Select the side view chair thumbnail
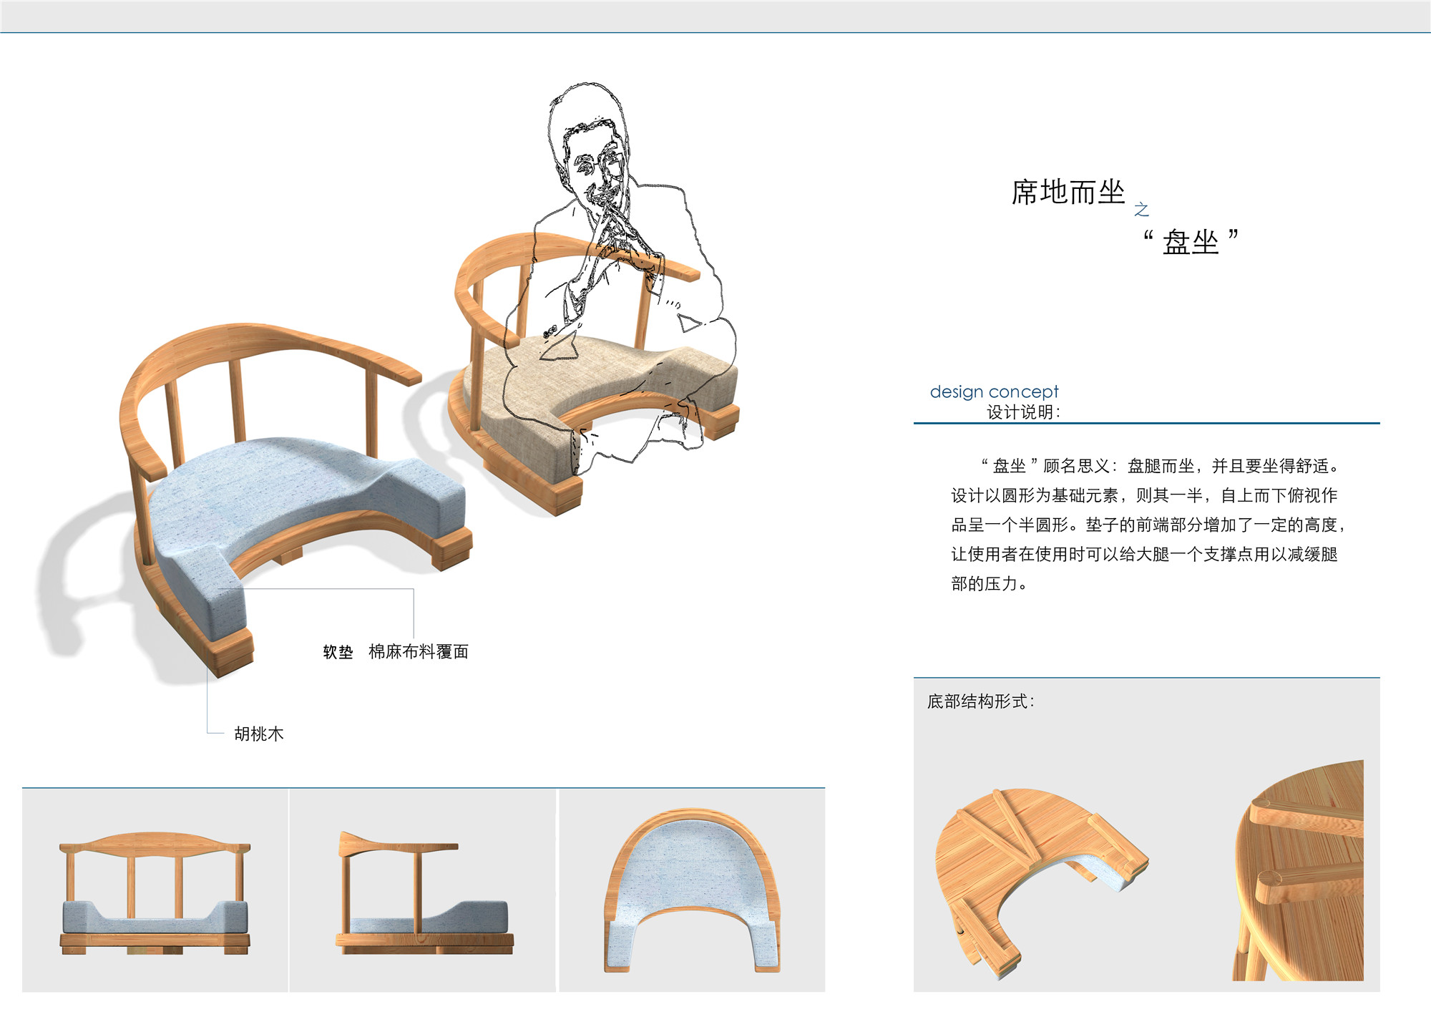Viewport: 1431px width, 1012px height. 424,892
